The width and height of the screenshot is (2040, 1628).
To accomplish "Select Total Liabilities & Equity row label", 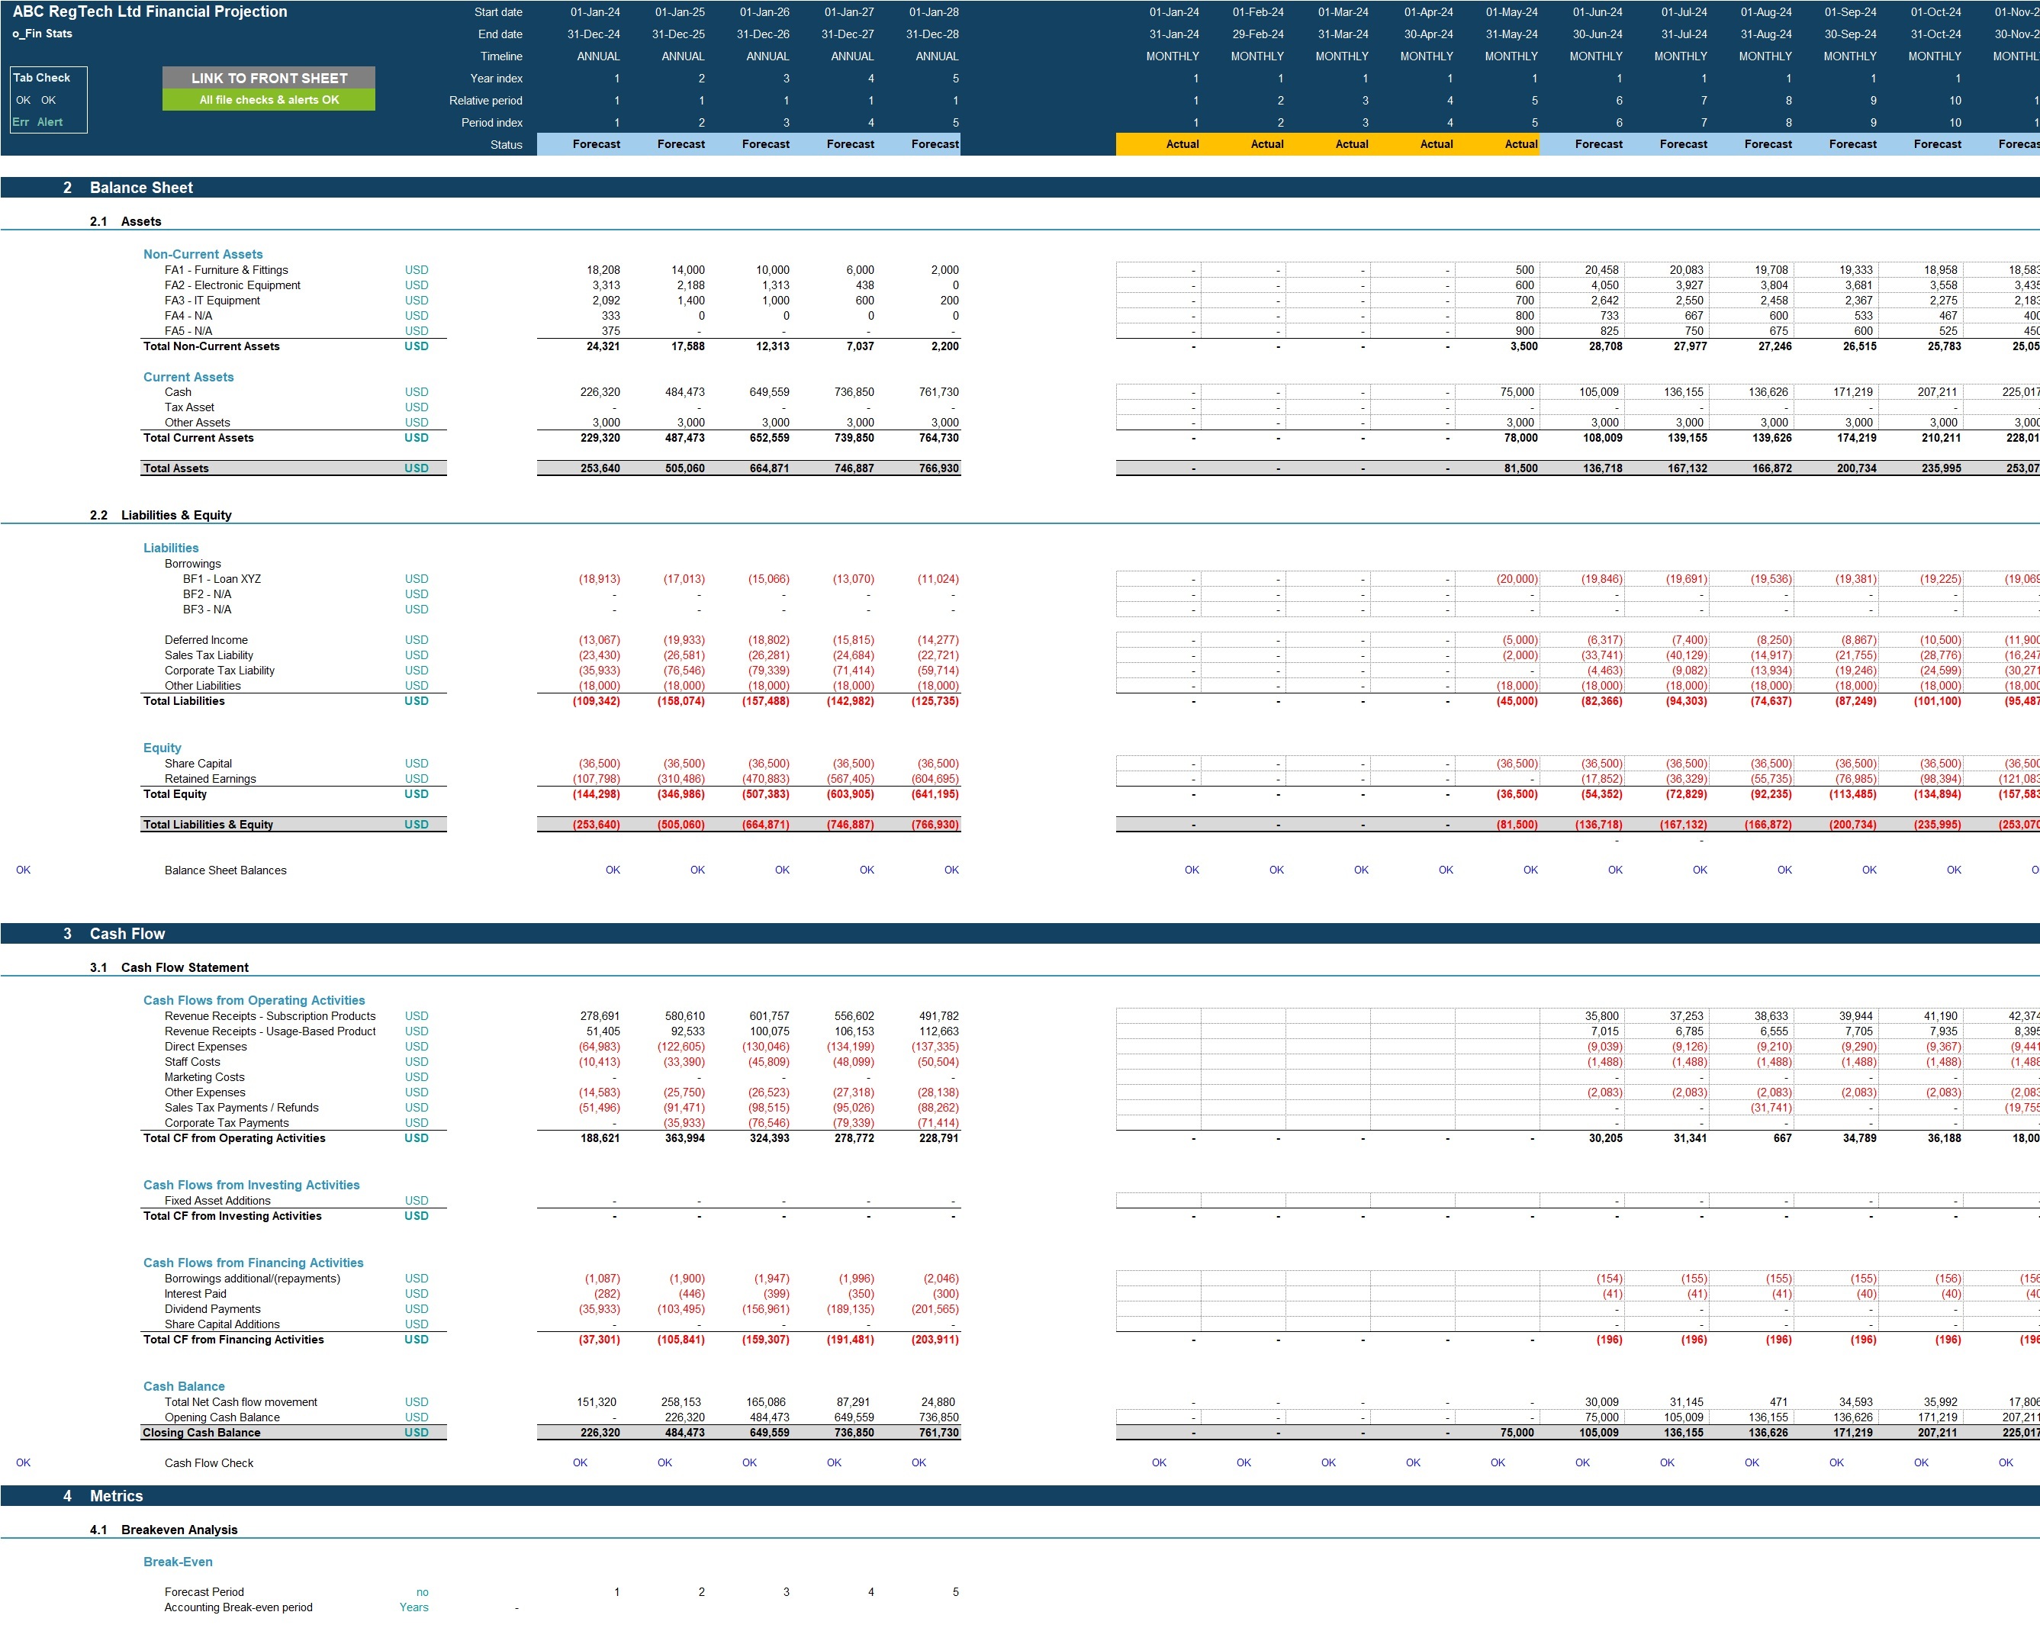I will point(208,825).
